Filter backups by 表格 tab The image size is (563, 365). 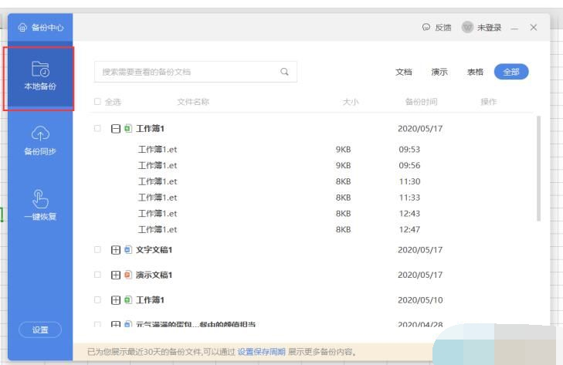pos(475,72)
